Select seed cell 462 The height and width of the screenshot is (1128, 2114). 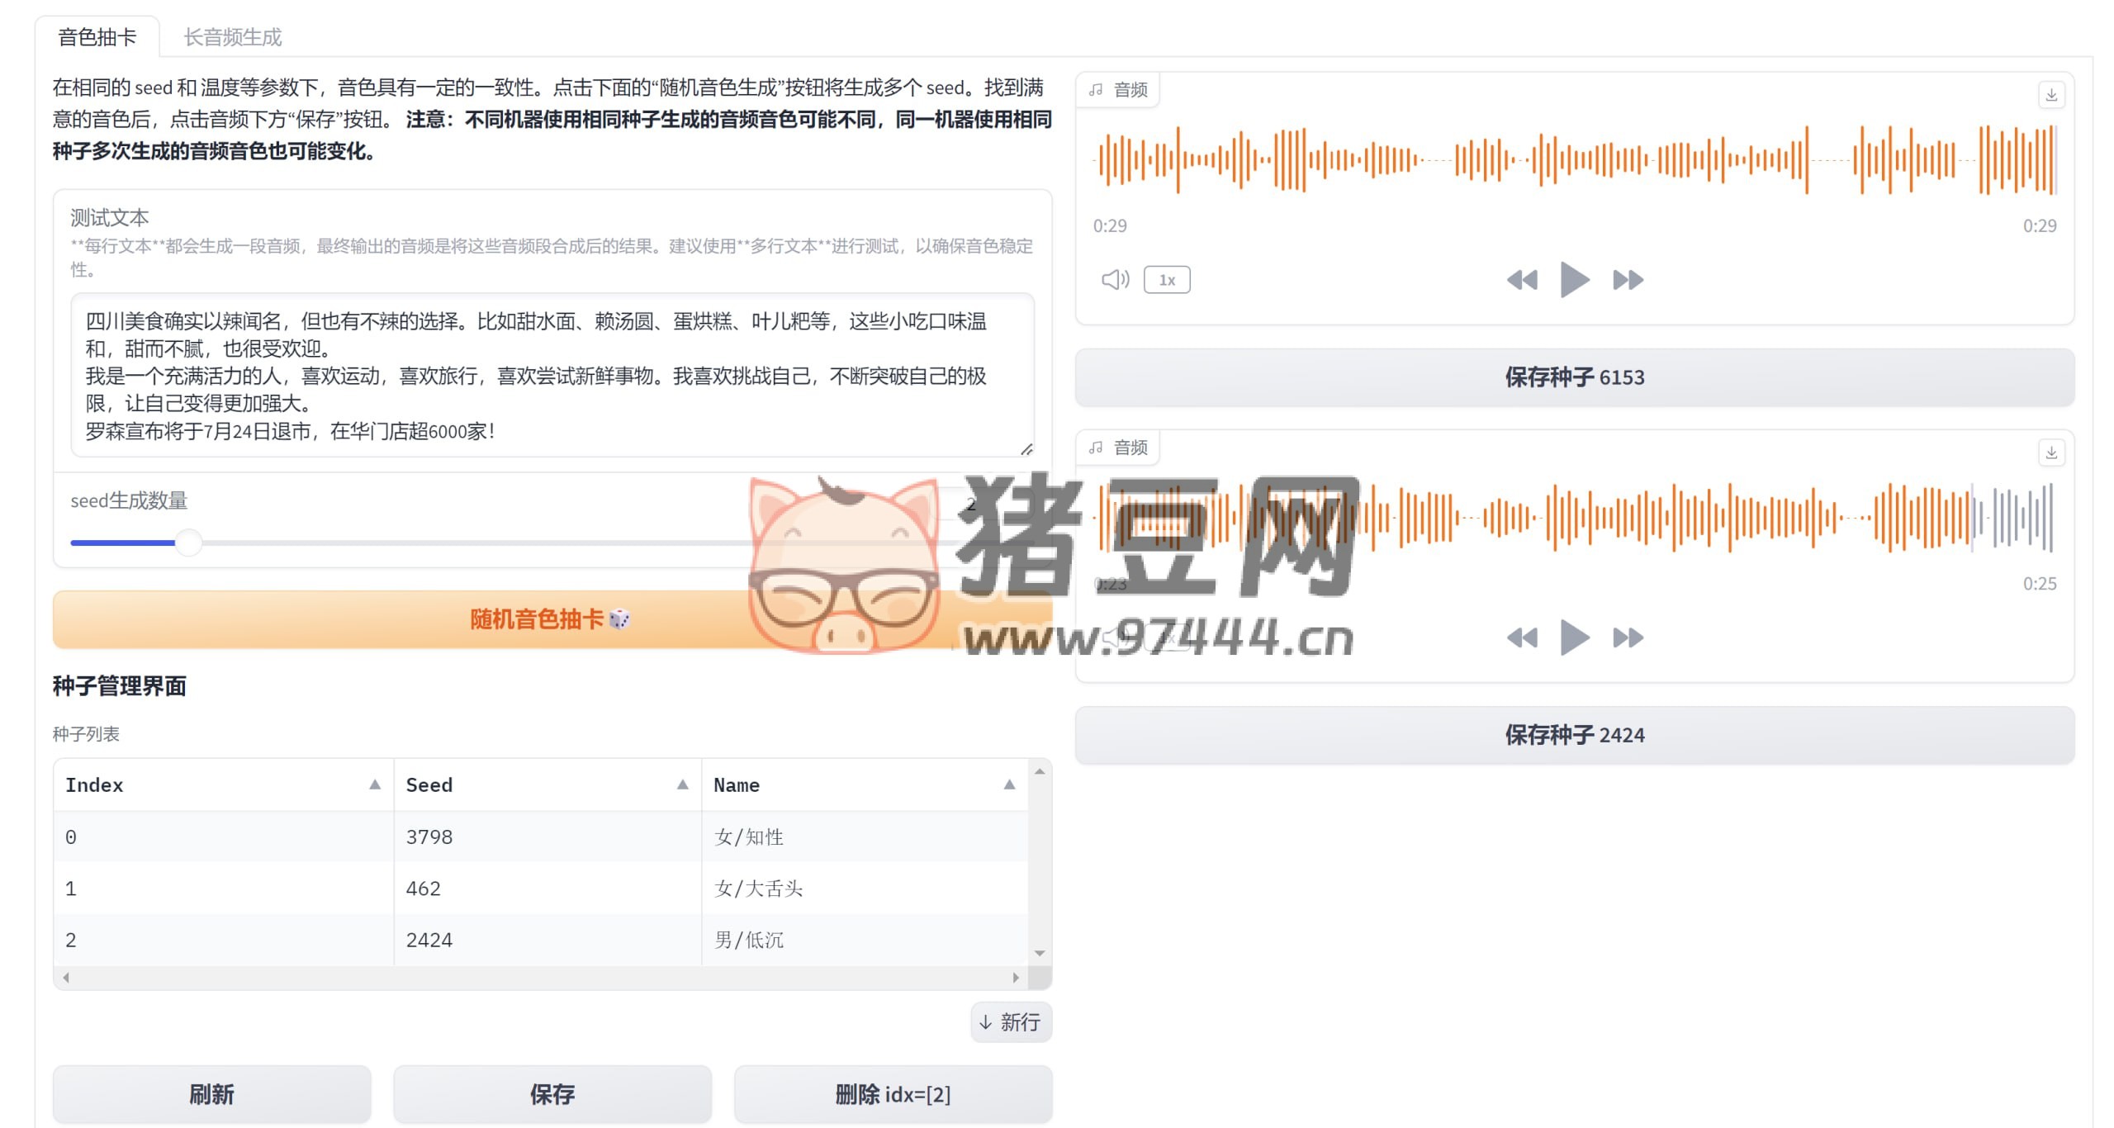(547, 889)
